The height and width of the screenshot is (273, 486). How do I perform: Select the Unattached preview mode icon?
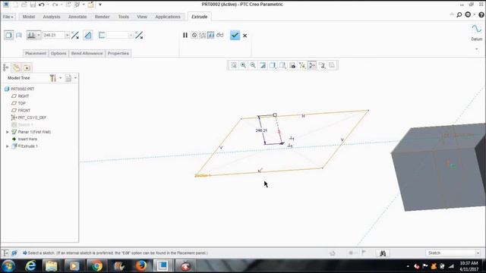coord(203,36)
